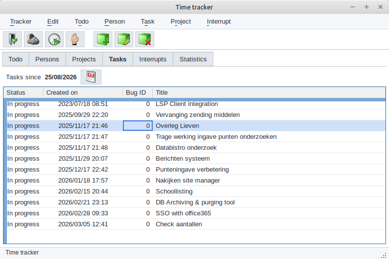This screenshot has width=389, height=259.
Task: Select the Schoollisting task
Action: pyautogui.click(x=174, y=191)
